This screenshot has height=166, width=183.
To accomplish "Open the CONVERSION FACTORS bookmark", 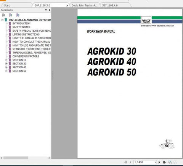I will 26,56.
